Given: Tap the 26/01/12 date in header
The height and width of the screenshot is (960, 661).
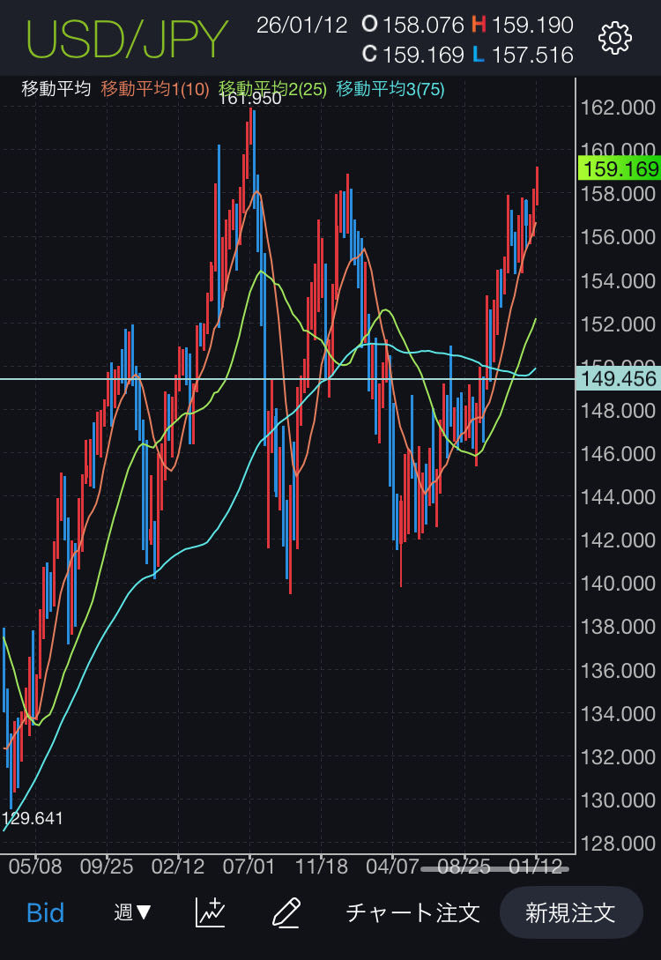Looking at the screenshot, I should click(x=301, y=25).
